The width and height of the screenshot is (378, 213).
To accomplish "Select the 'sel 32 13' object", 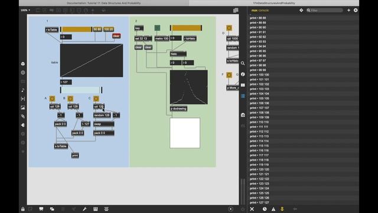I will pos(143,38).
